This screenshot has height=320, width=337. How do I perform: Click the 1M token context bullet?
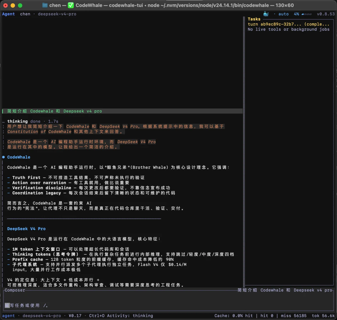(x=68, y=249)
